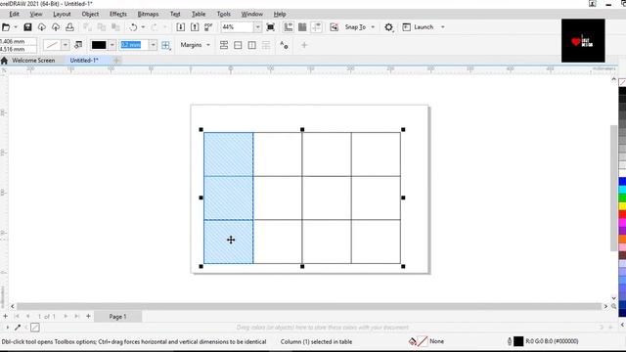Click the cloud upload icon
The height and width of the screenshot is (352, 626).
56,27
